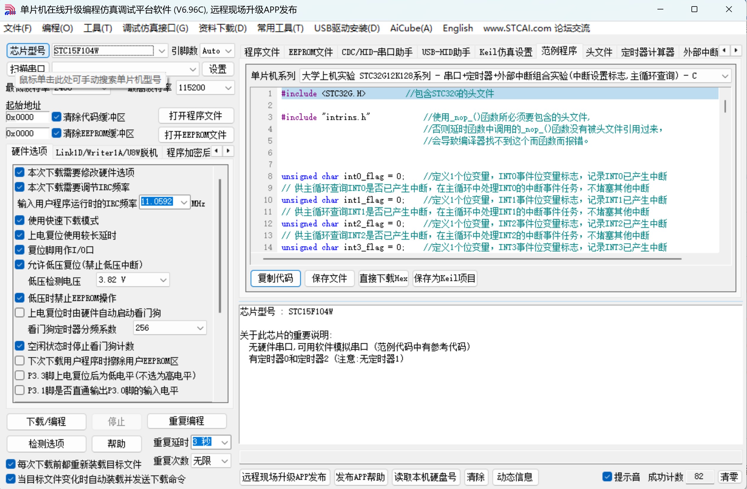The height and width of the screenshot is (489, 747).
Task: Click the 复制代码 button
Action: pyautogui.click(x=275, y=278)
